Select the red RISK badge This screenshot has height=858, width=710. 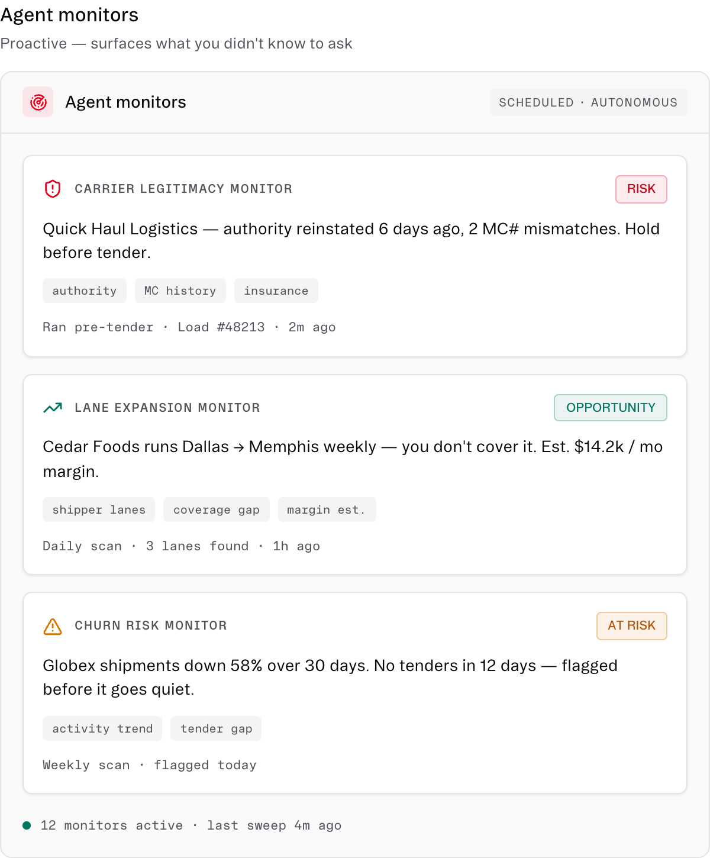pos(641,189)
